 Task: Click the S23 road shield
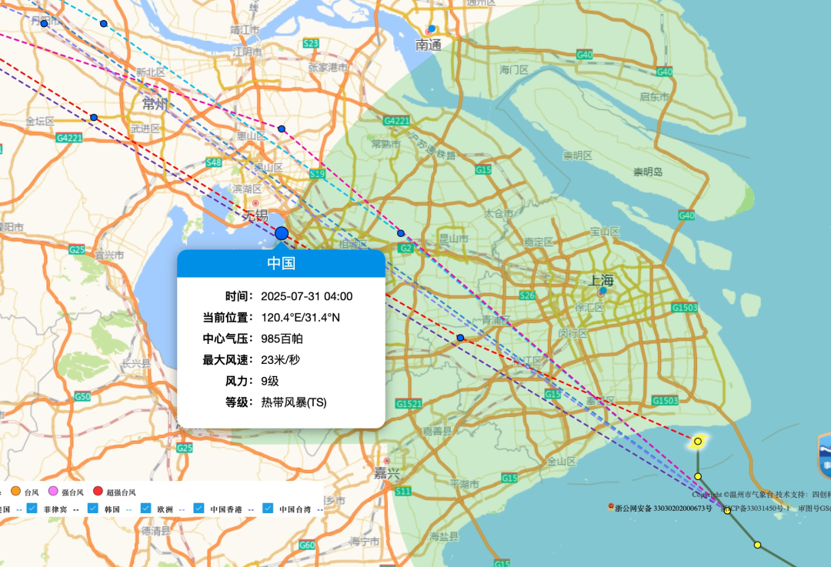pyautogui.click(x=311, y=43)
